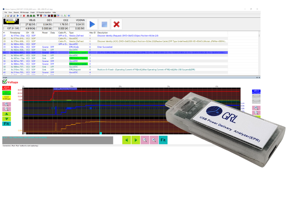Open the File menu

coord(6,12)
